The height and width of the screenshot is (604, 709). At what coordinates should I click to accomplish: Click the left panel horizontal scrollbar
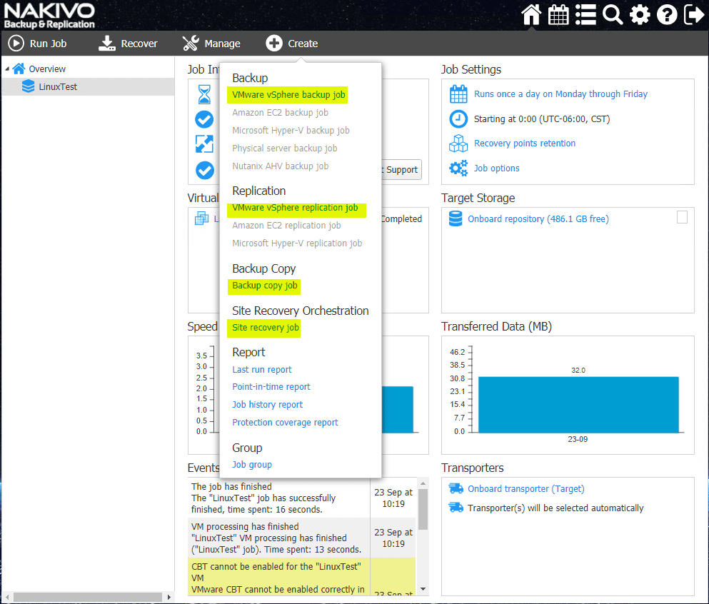coord(88,598)
